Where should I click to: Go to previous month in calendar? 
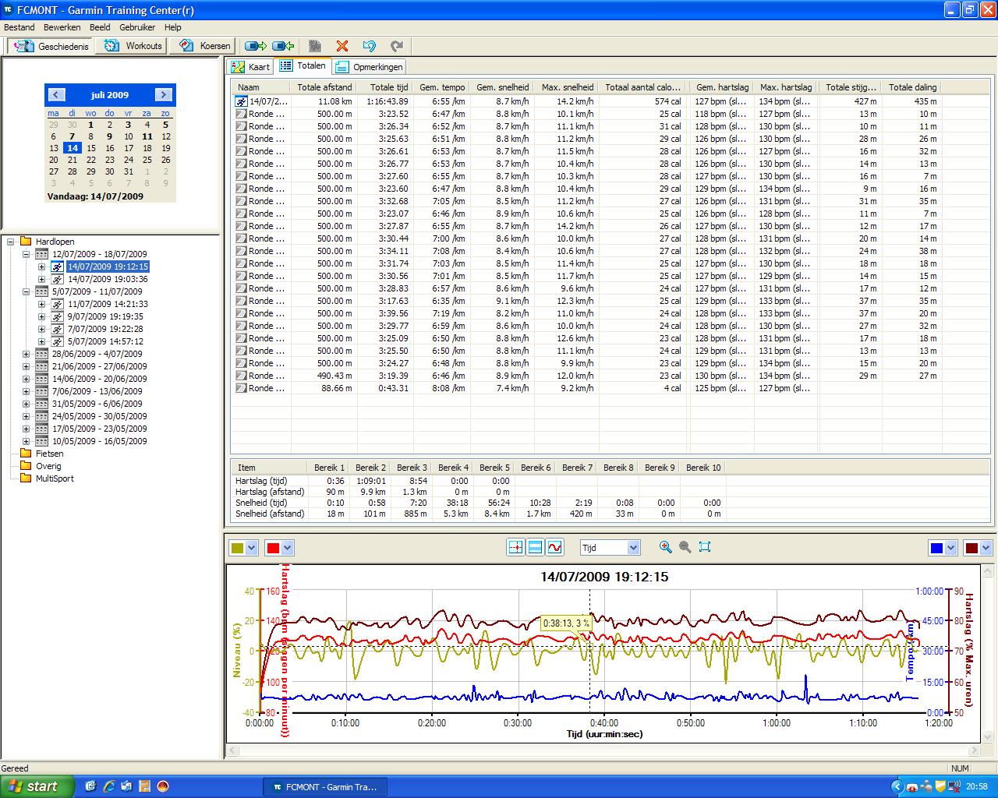56,94
